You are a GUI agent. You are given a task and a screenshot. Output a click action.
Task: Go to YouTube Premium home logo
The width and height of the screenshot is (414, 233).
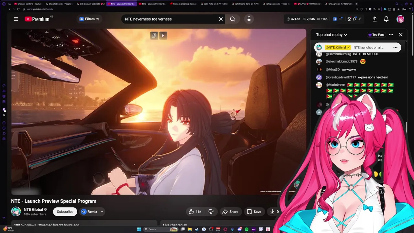[37, 19]
